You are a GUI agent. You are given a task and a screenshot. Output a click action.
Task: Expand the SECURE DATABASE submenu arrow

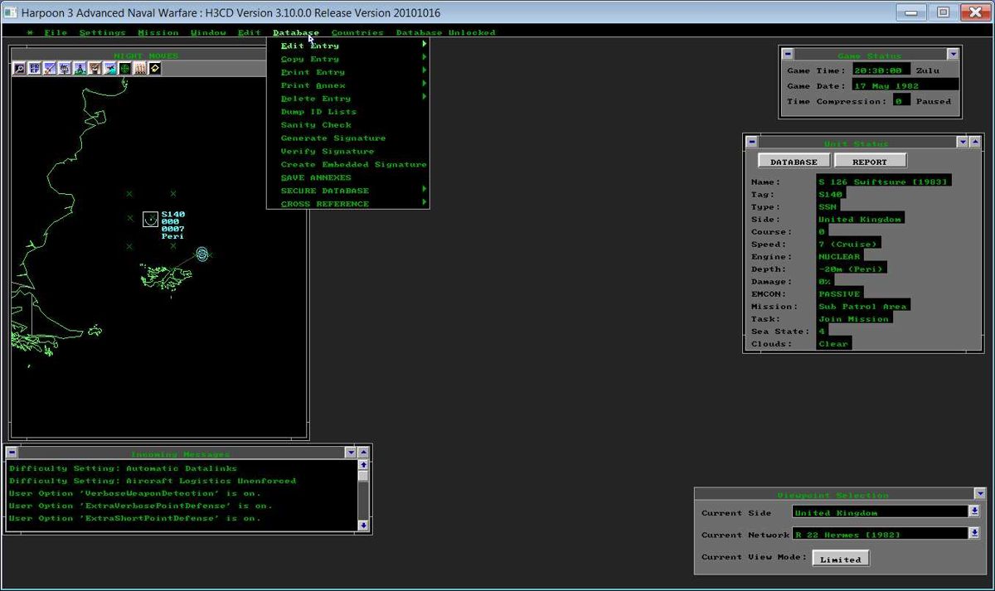425,190
